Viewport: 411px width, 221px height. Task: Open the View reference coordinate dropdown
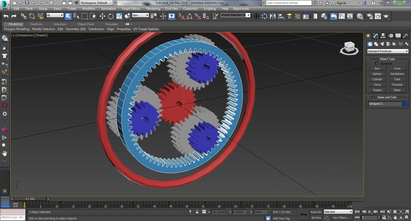pos(140,15)
